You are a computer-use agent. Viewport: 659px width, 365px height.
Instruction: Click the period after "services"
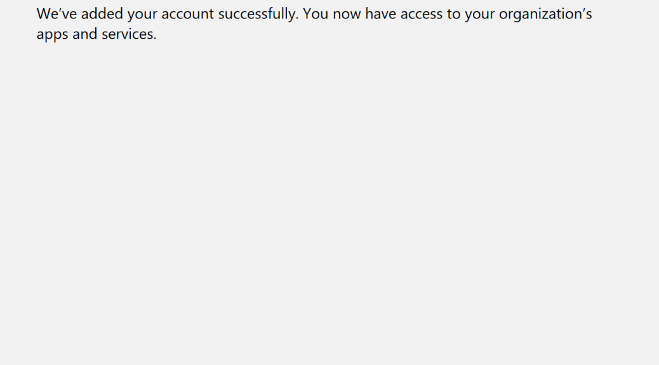point(155,39)
